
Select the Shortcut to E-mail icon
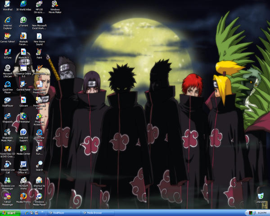pos(39,183)
